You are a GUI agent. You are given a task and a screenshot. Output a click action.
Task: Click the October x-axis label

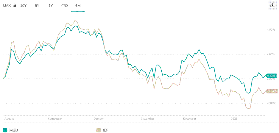[99, 118]
